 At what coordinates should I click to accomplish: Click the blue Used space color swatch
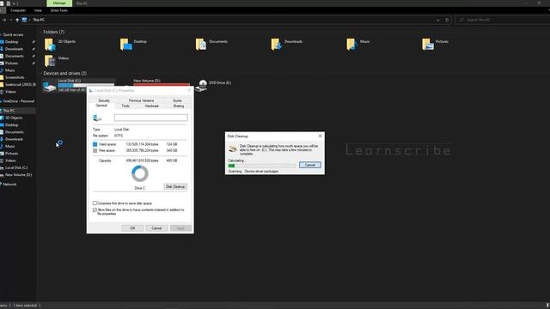(95, 144)
